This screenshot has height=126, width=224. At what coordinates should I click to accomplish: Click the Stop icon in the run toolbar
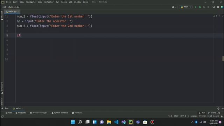(209, 7)
